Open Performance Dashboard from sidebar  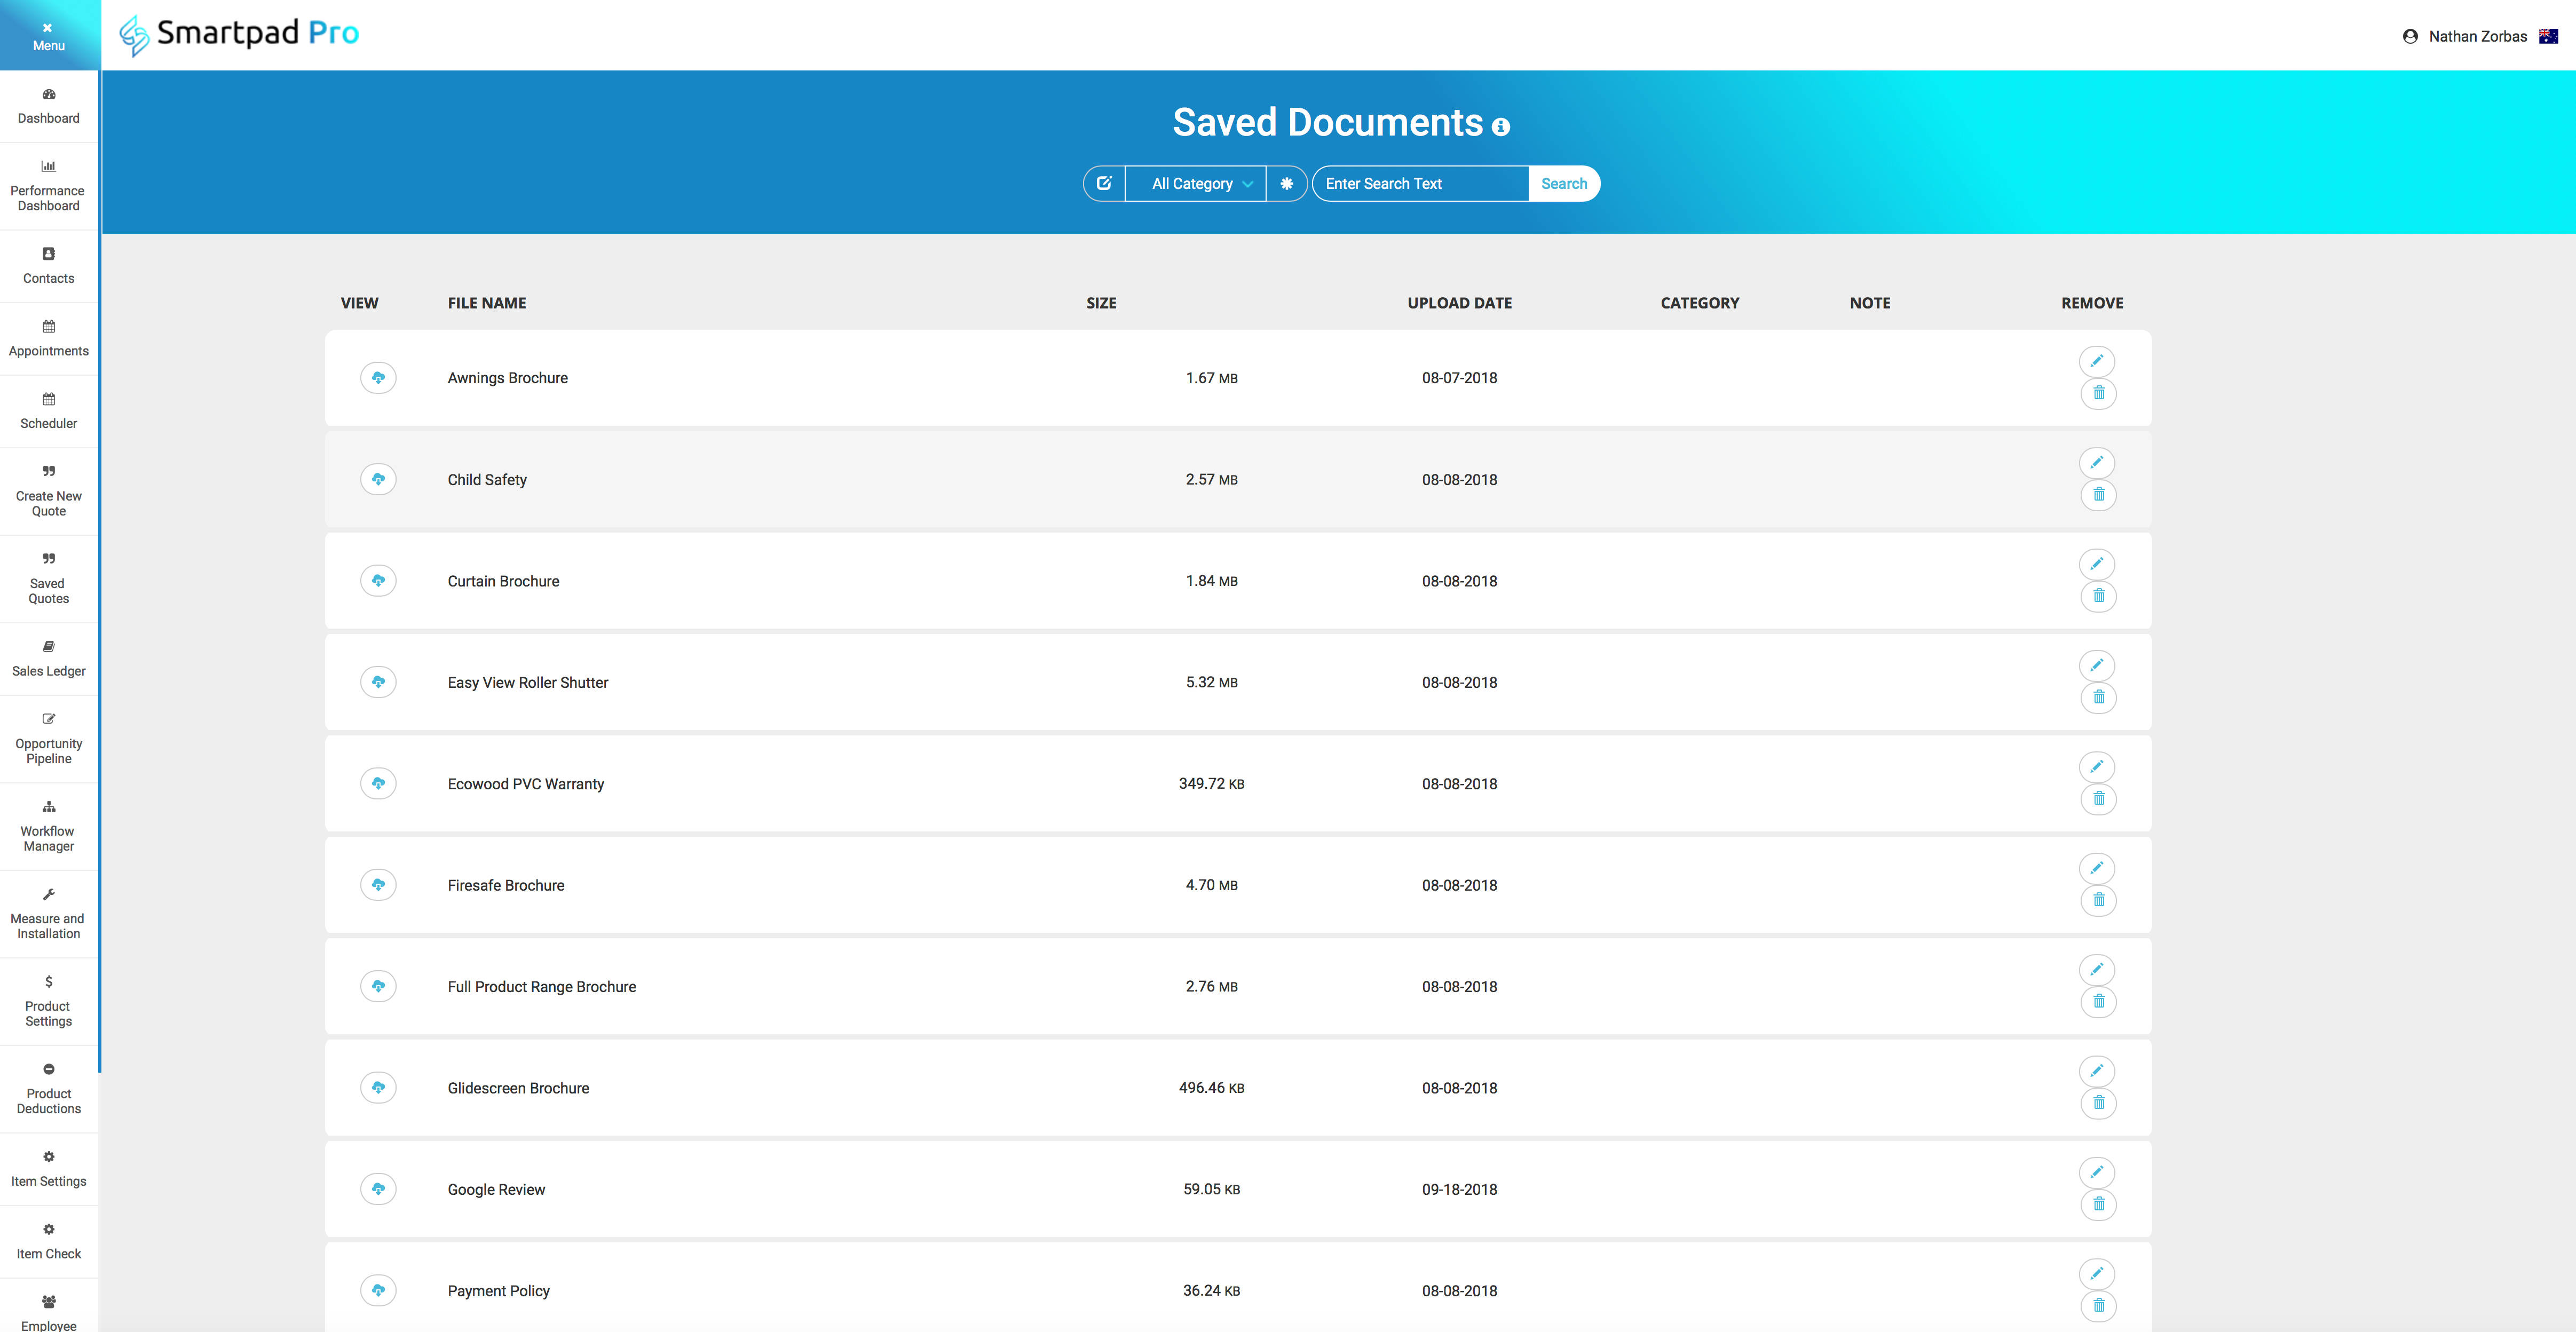pyautogui.click(x=49, y=187)
